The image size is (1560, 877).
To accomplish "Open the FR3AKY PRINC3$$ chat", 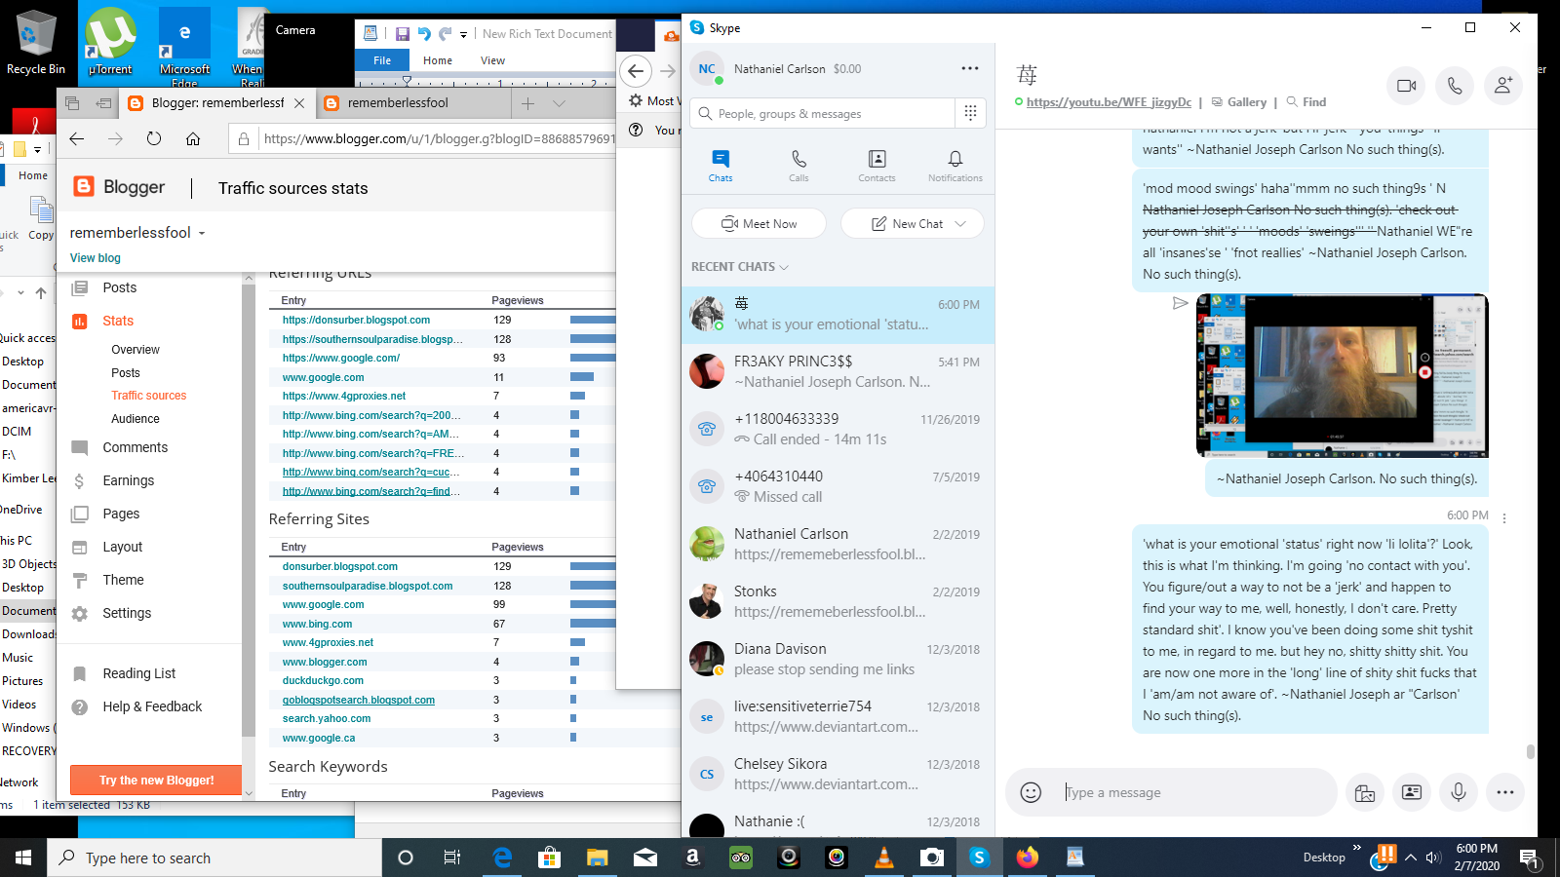I will click(x=838, y=371).
